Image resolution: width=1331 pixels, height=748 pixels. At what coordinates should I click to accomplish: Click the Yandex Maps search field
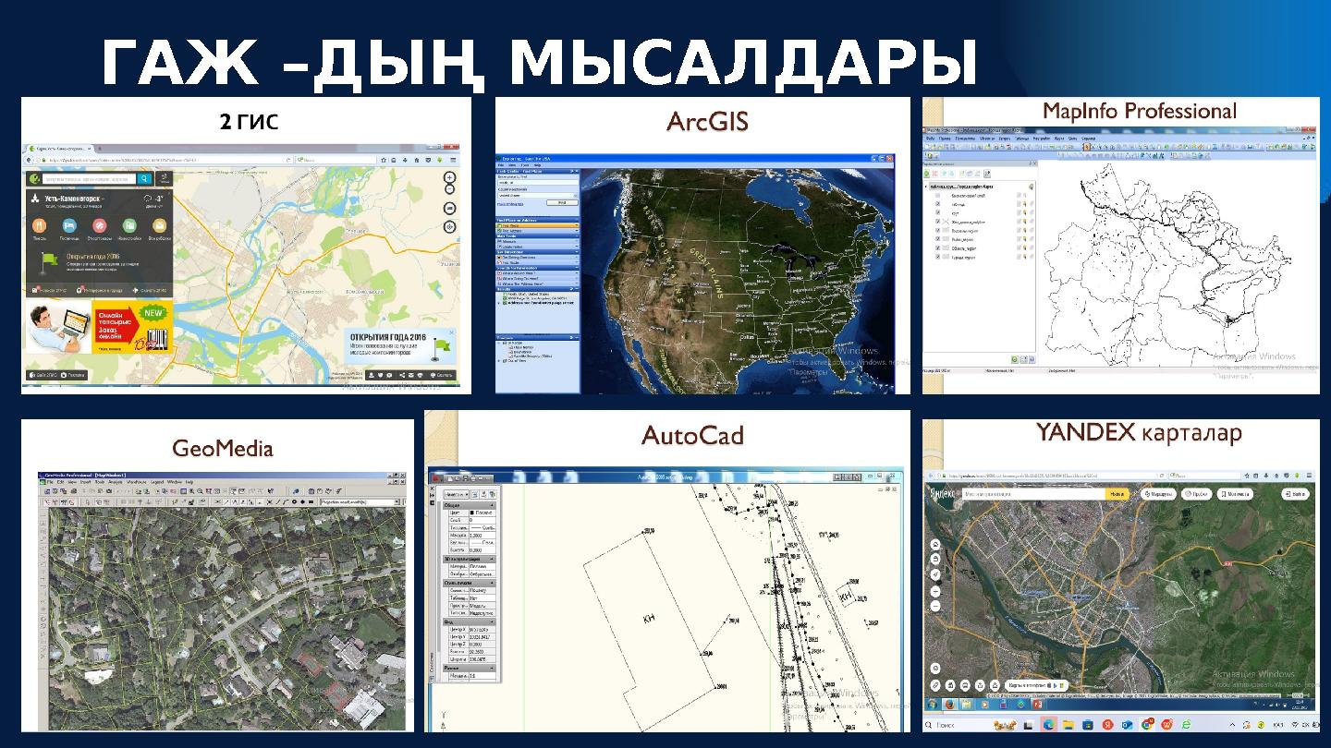(x=1033, y=494)
